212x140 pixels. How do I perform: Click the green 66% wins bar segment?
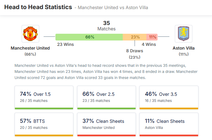[x=89, y=37]
